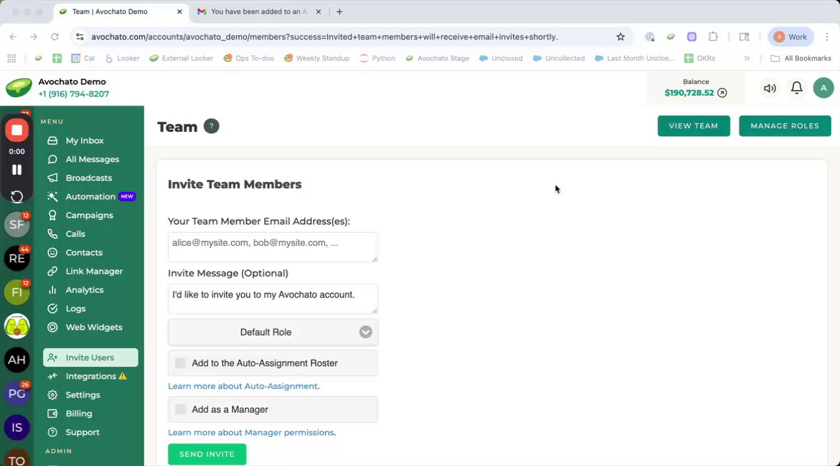
Task: Open the Avochato Stage bookmark
Action: pos(437,58)
